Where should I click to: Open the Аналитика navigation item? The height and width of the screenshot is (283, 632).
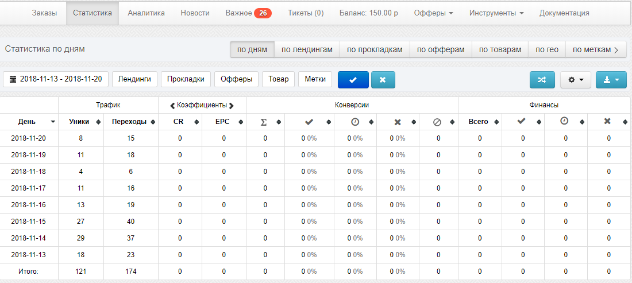coord(146,13)
